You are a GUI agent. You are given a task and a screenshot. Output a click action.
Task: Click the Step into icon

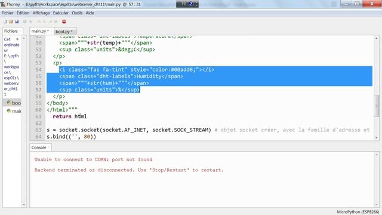[44, 21]
